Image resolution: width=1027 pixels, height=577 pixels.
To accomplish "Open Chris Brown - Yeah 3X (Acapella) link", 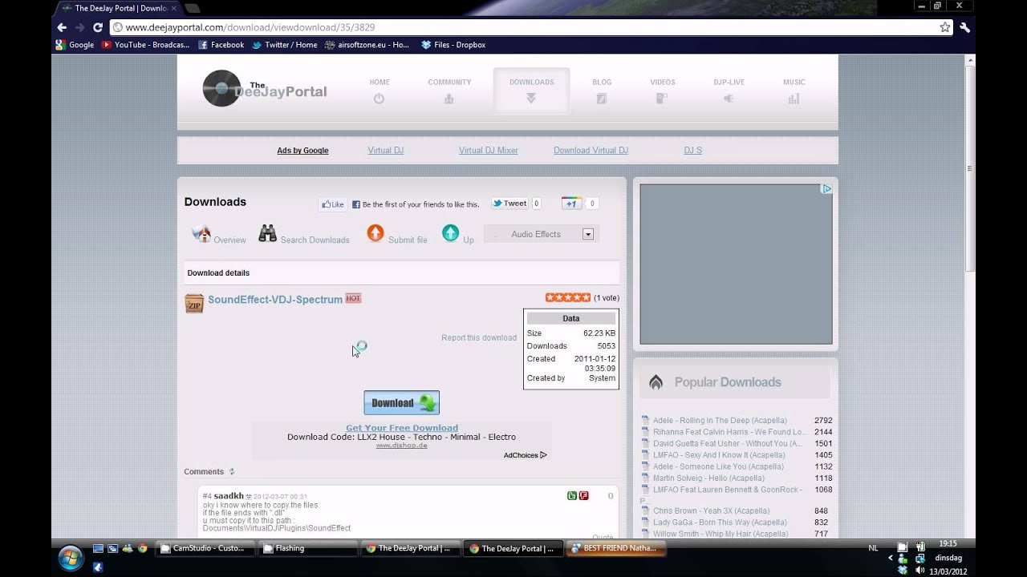I will [x=711, y=511].
